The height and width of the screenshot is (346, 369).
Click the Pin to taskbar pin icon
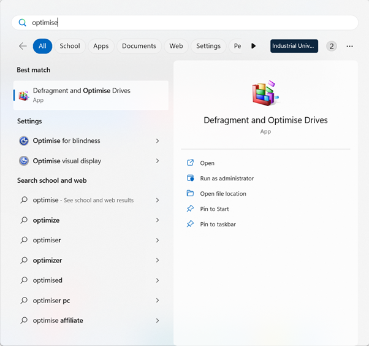(x=190, y=225)
